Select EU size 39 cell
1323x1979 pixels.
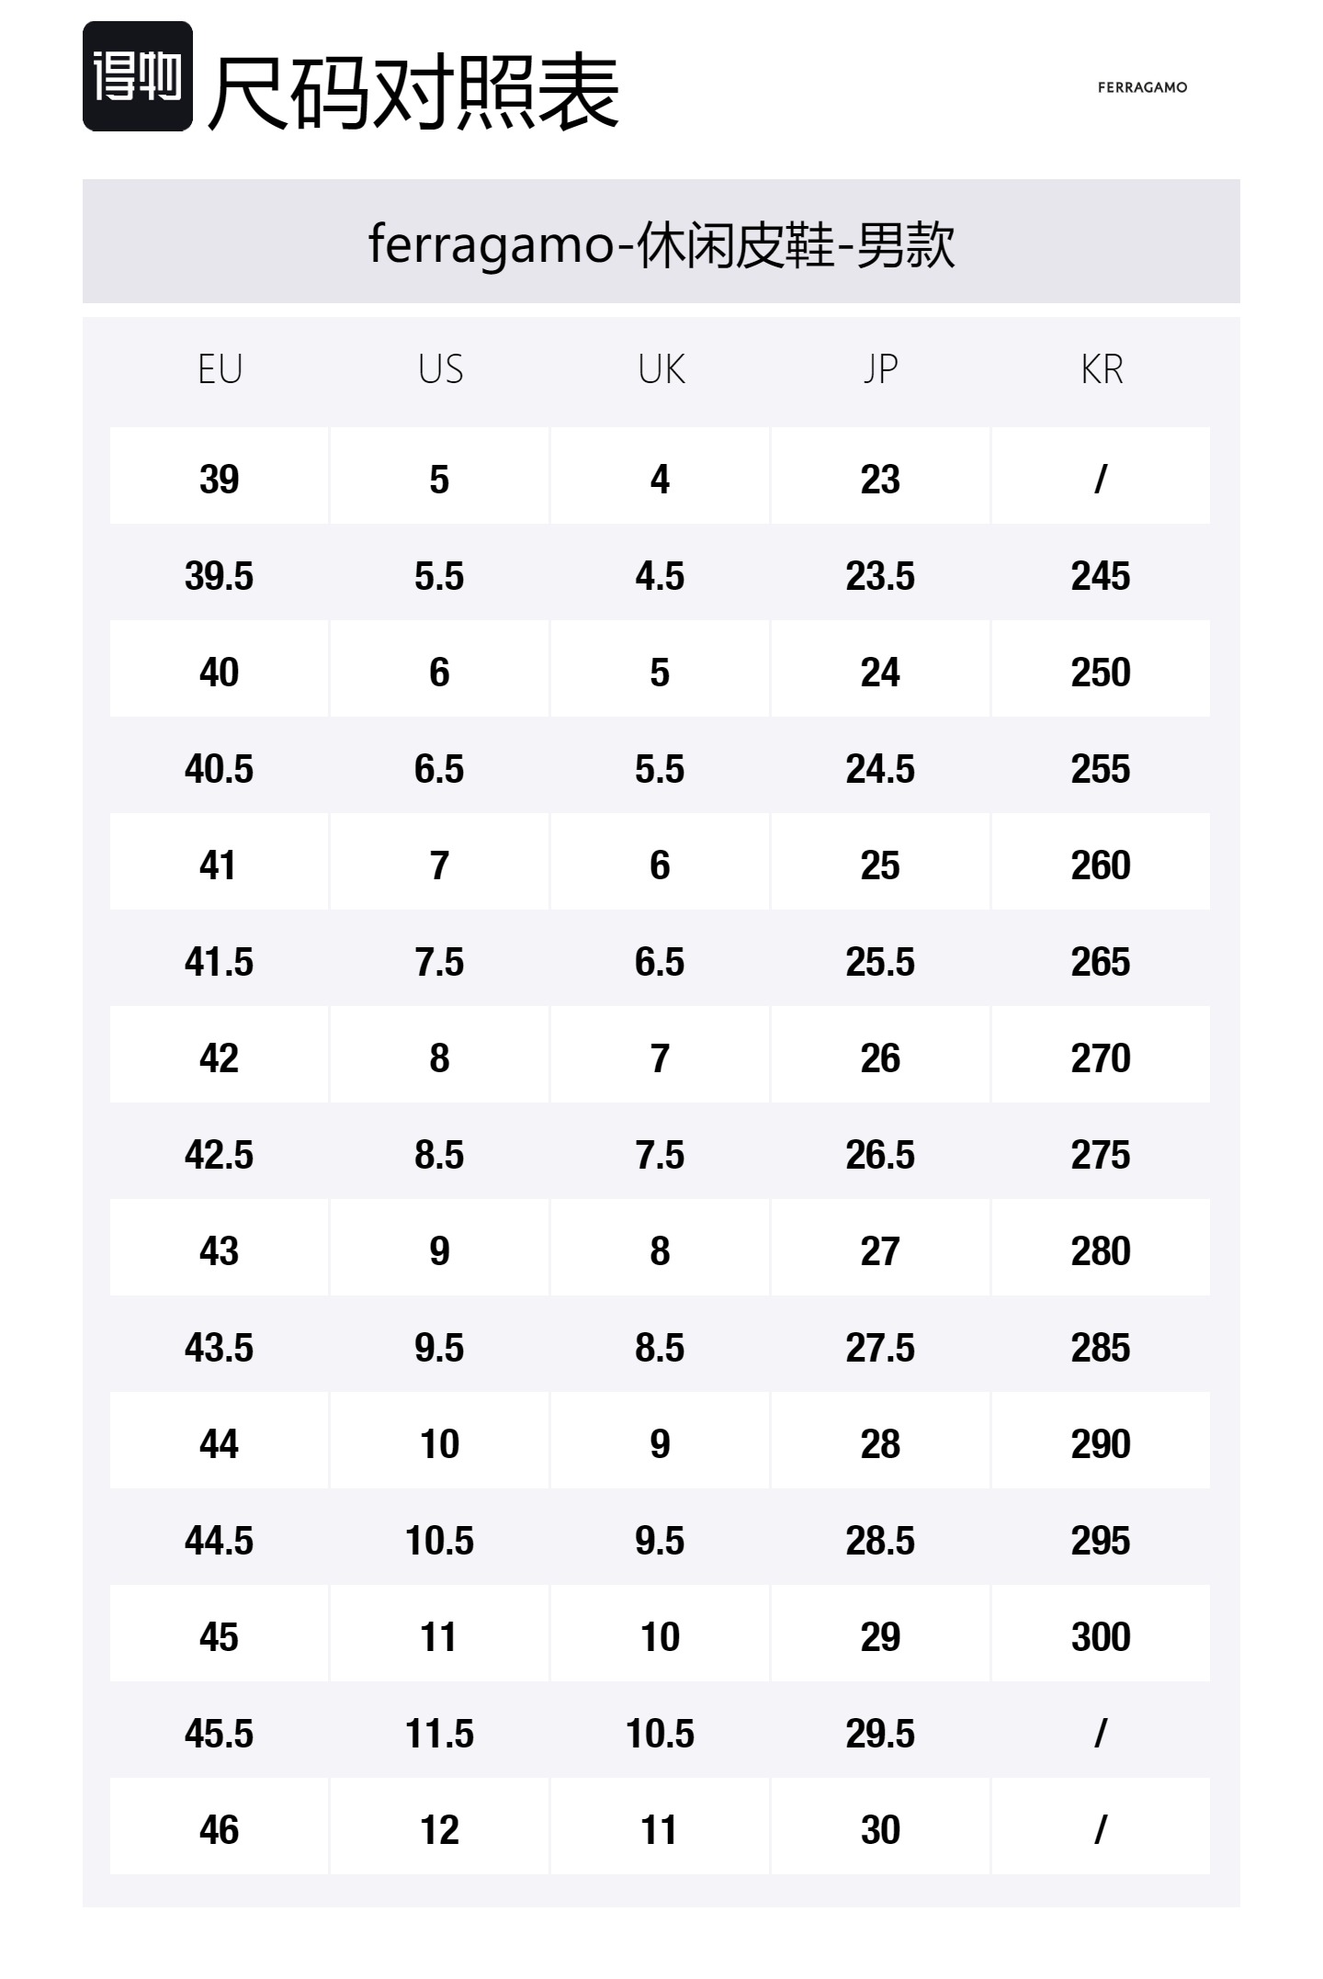[220, 480]
